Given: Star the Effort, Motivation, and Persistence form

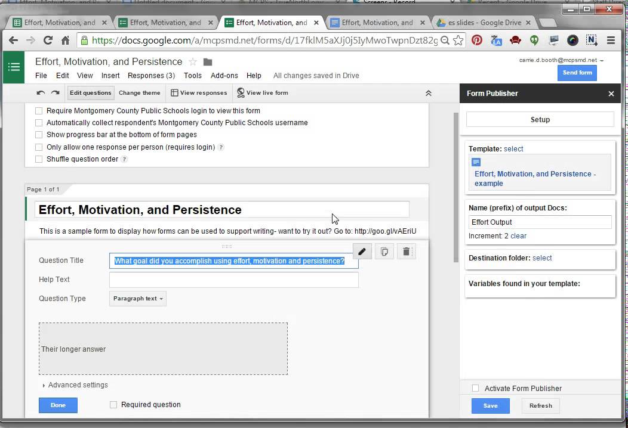Looking at the screenshot, I should tap(193, 61).
